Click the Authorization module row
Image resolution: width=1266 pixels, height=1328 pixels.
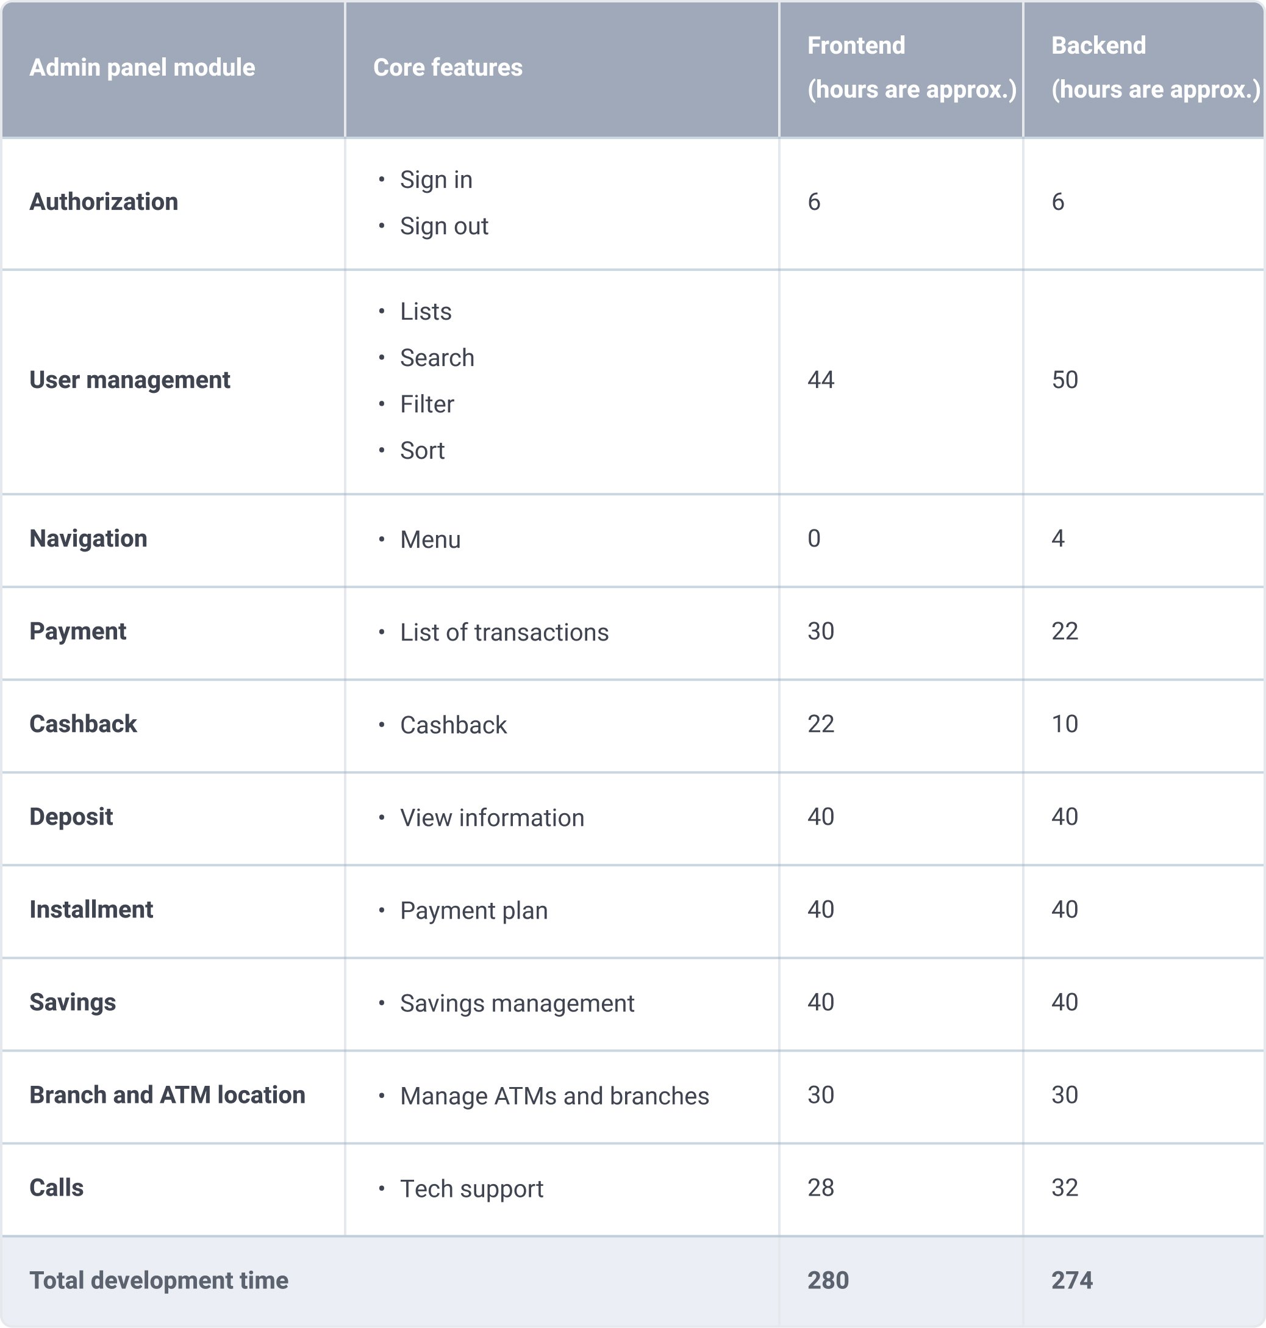pyautogui.click(x=633, y=191)
